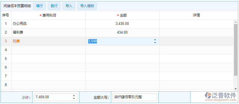Select row number 4
This screenshot has height=104, width=239.
pos(6,50)
